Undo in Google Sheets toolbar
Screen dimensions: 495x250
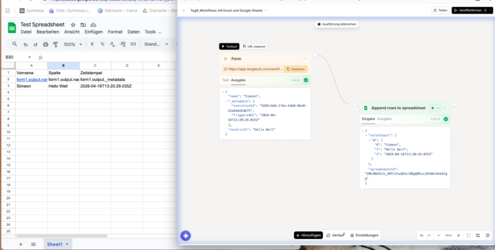(x=25, y=45)
